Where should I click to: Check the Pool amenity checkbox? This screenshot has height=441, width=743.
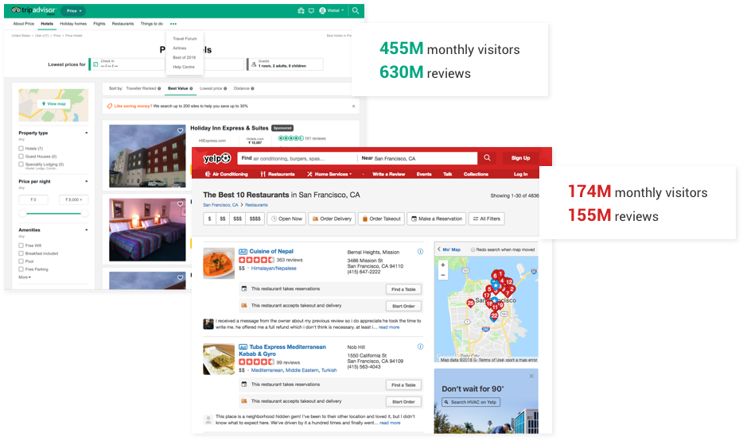click(21, 261)
